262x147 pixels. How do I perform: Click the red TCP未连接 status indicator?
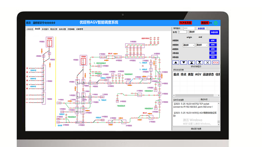tap(185, 23)
